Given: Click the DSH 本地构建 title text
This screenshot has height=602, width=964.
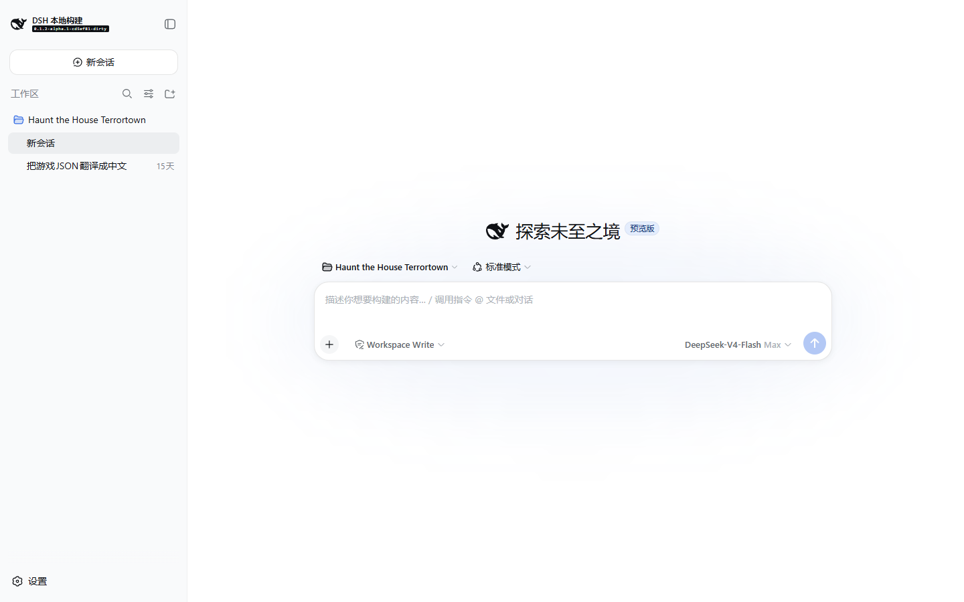Looking at the screenshot, I should [58, 21].
